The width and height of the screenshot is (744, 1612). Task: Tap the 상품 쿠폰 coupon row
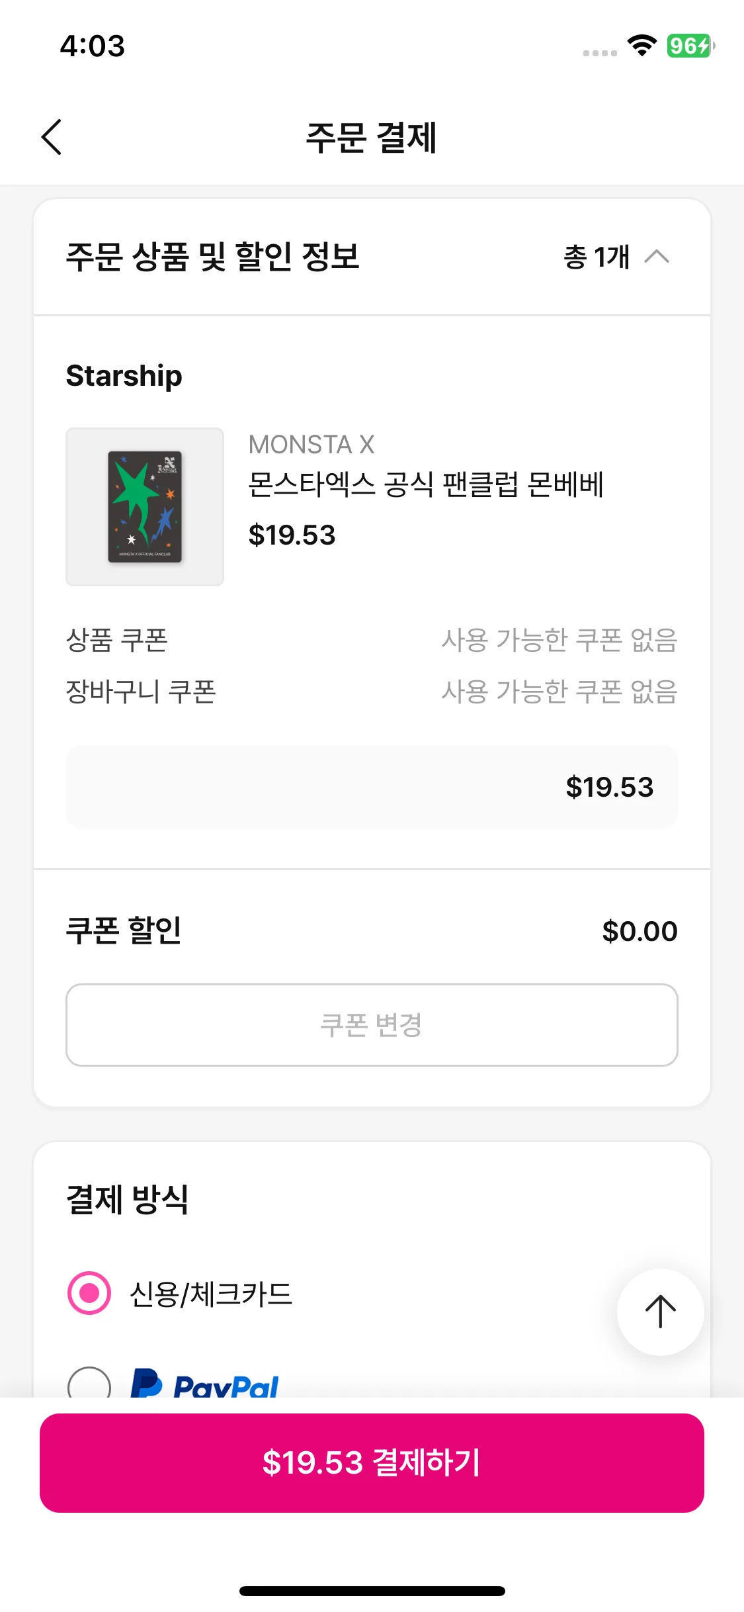[371, 640]
